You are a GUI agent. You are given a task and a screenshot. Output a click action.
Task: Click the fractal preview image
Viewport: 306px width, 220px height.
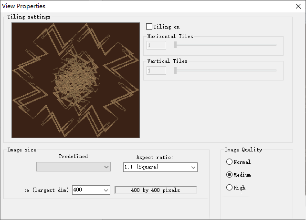coord(75,80)
